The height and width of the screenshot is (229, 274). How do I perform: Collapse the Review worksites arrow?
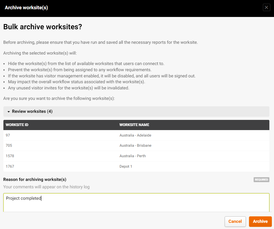tap(9, 112)
